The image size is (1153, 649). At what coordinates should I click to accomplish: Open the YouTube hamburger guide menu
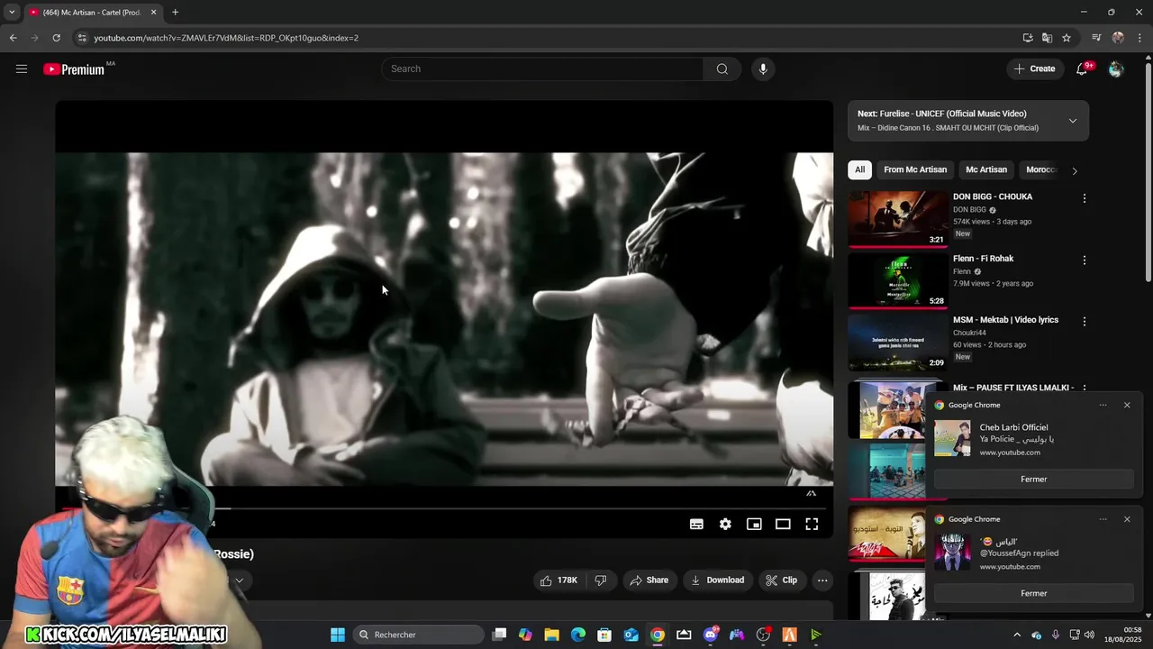point(22,69)
